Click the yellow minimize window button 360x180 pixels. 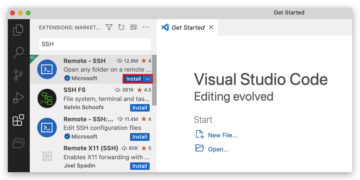click(20, 13)
